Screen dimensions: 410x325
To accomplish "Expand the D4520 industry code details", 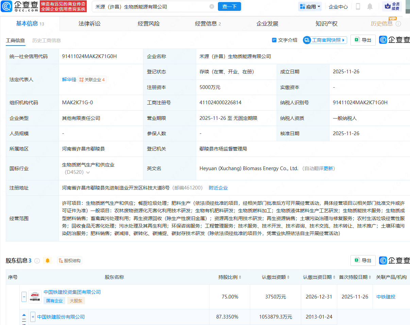I will click(88, 173).
